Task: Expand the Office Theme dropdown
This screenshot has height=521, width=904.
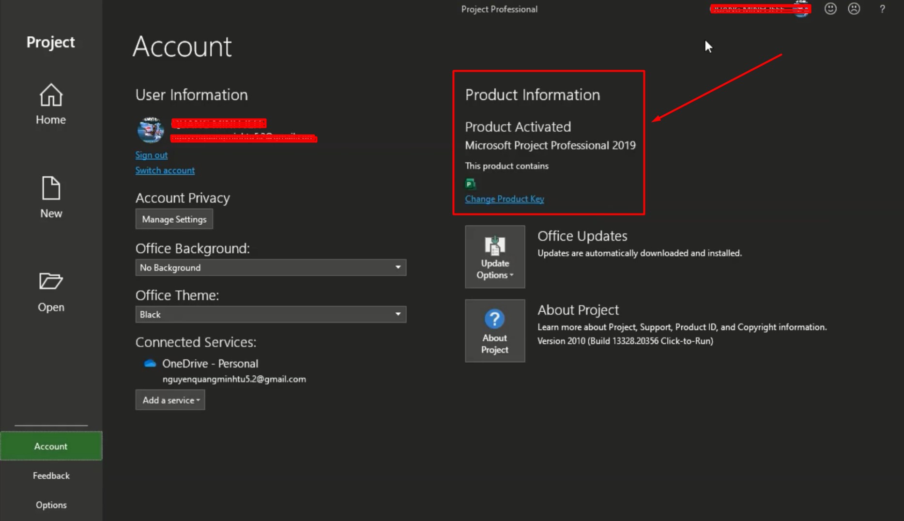Action: coord(271,315)
